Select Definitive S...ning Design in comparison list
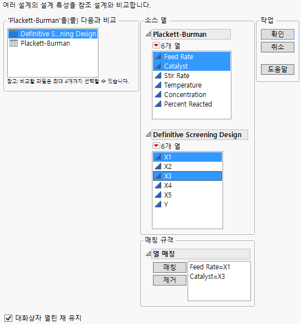 pos(53,33)
